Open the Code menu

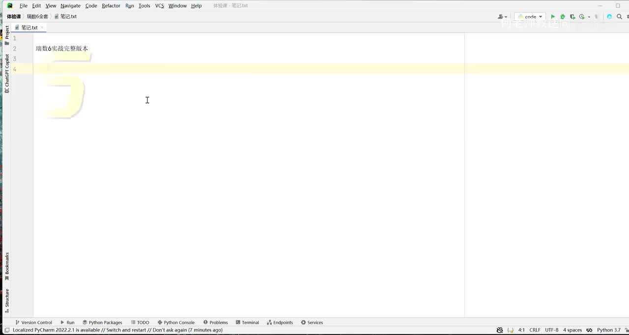91,6
